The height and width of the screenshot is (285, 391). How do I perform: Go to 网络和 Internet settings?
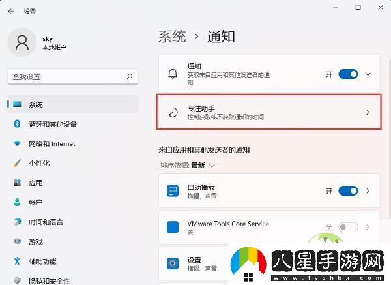[x=73, y=143]
